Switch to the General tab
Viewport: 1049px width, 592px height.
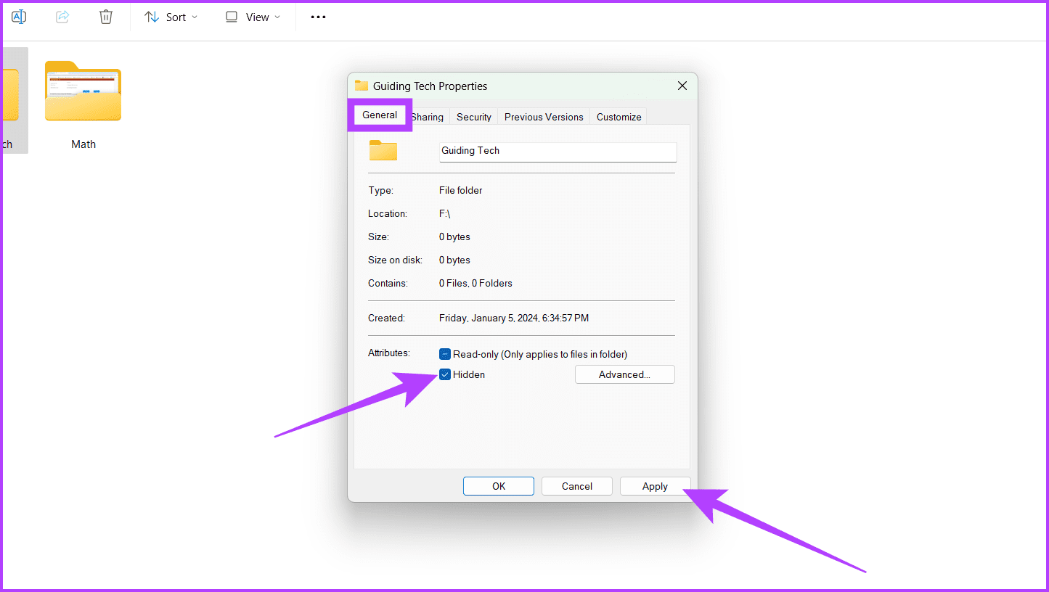(380, 115)
